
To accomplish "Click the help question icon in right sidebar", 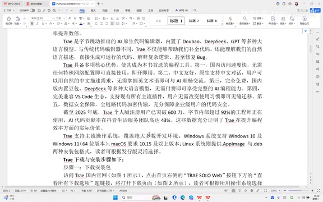I will pos(317,77).
